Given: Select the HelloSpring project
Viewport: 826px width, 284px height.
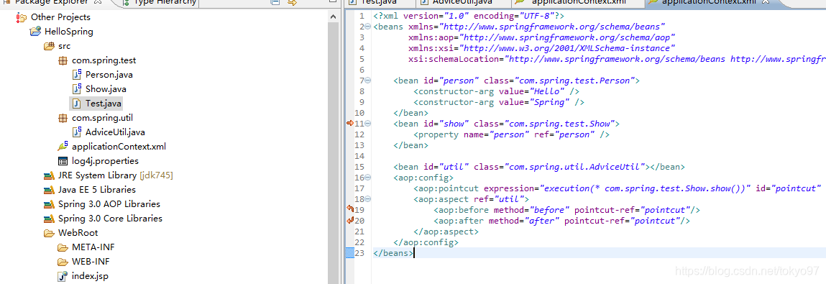Looking at the screenshot, I should [x=69, y=32].
